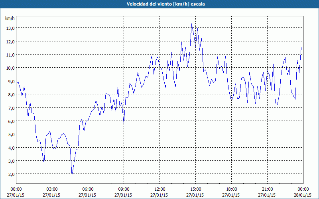Select the '21:00' x-axis time label
Image resolution: width=319 pixels, height=199 pixels.
coord(267,189)
